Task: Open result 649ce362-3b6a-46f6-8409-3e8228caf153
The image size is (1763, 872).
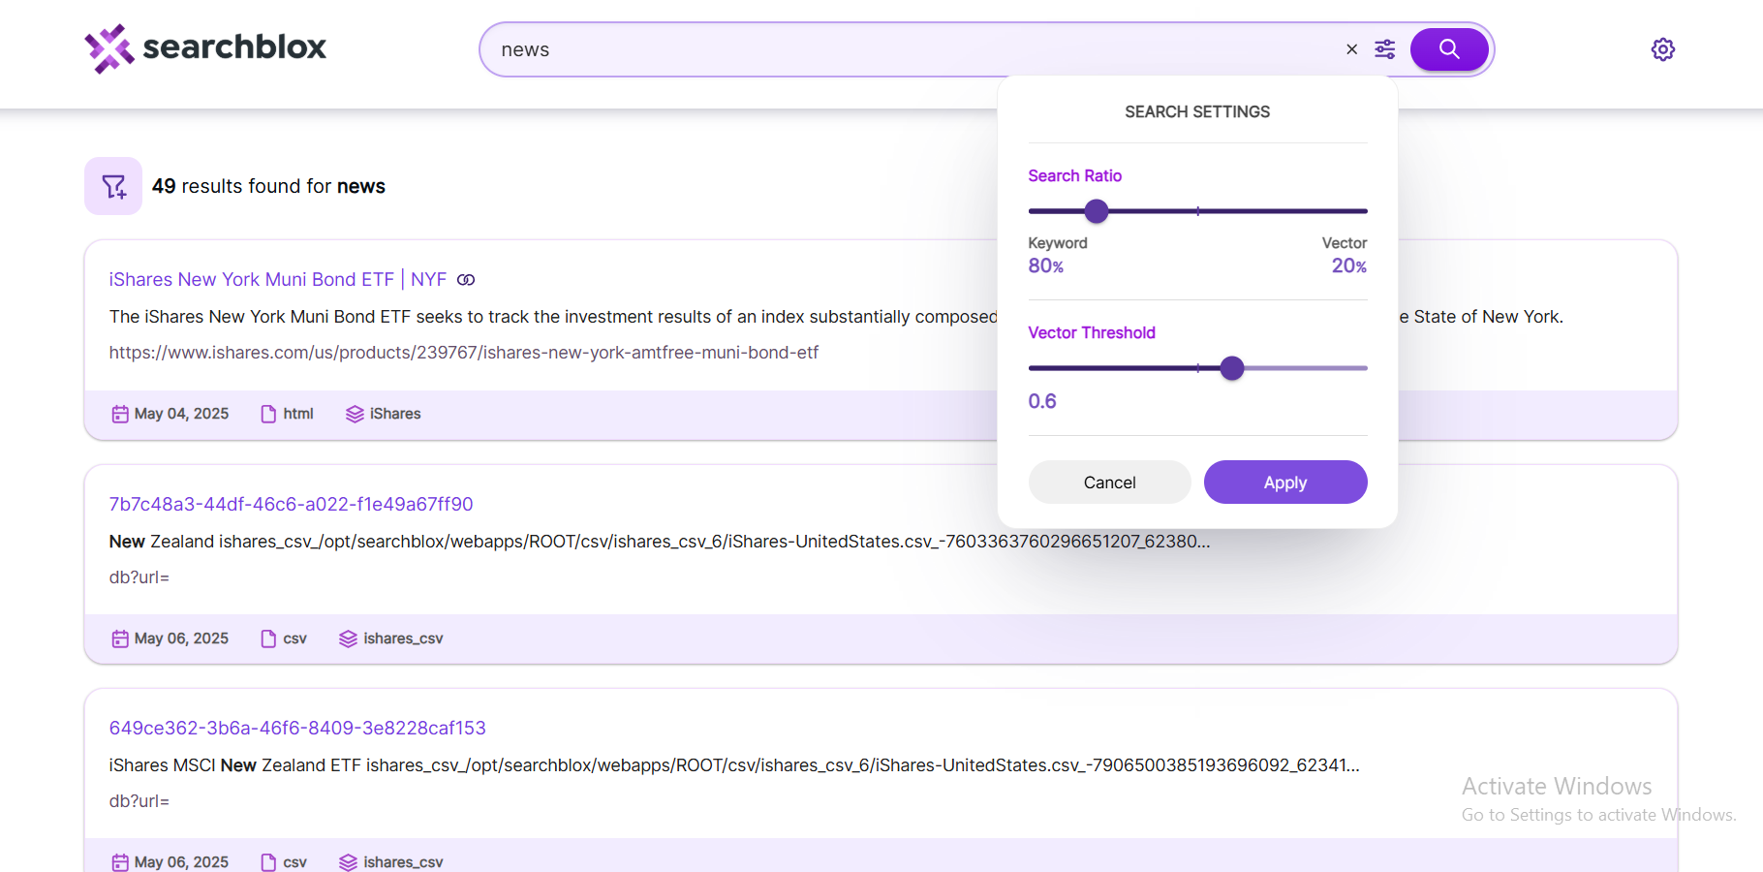Action: pyautogui.click(x=297, y=728)
